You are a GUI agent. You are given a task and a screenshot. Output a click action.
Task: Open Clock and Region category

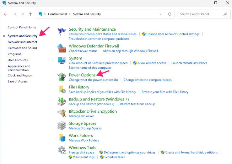[x=20, y=75]
